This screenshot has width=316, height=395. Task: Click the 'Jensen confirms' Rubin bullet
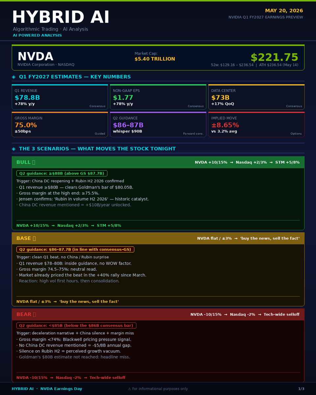pyautogui.click(x=83, y=199)
